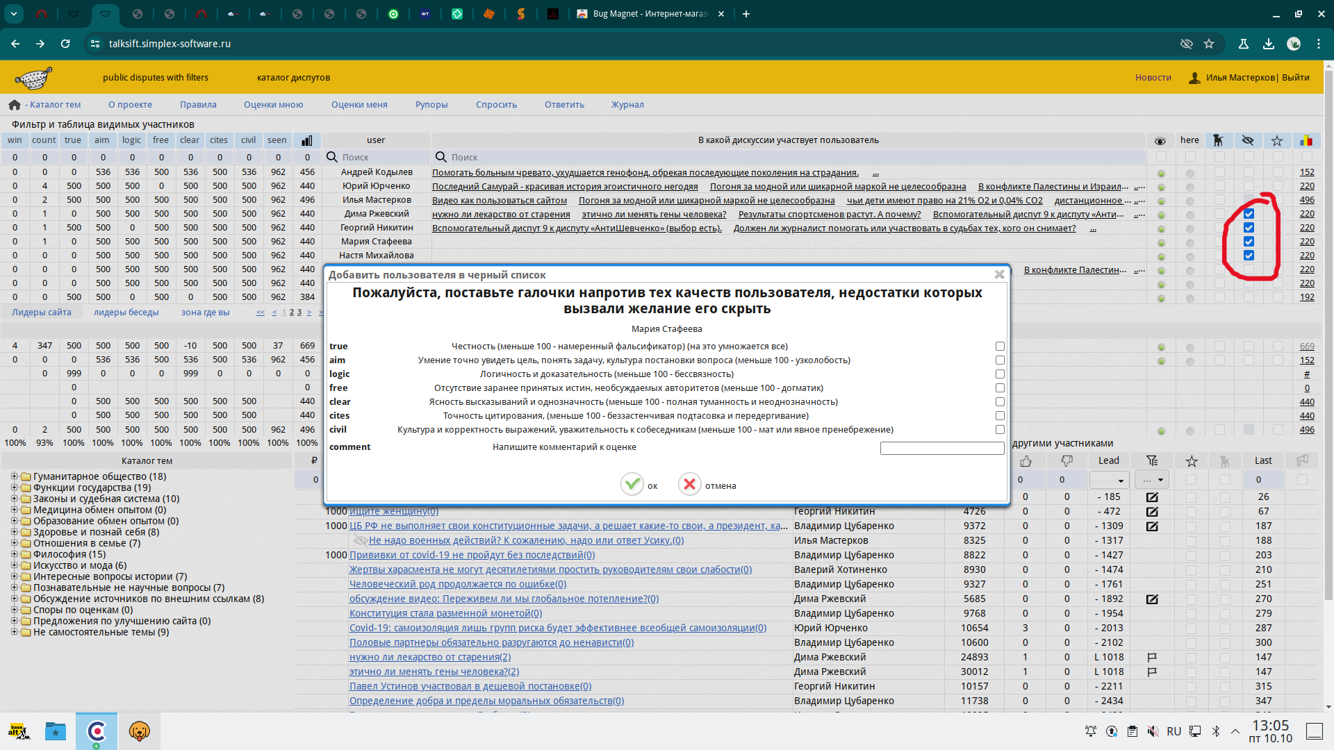Open the Lead filter dropdown
Viewport: 1334px width, 750px height.
1109,480
